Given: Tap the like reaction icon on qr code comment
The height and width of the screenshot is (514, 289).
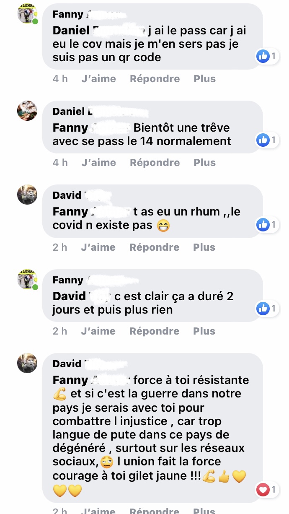Looking at the screenshot, I should pos(263,56).
